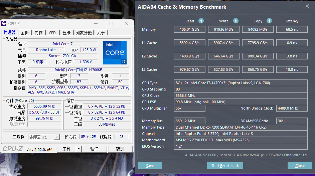Open the SPD tab in CPU-Z

[52, 33]
